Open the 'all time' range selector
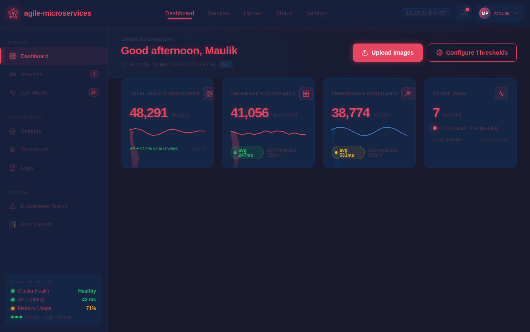Viewport: 530px width, 332px height. (198, 148)
